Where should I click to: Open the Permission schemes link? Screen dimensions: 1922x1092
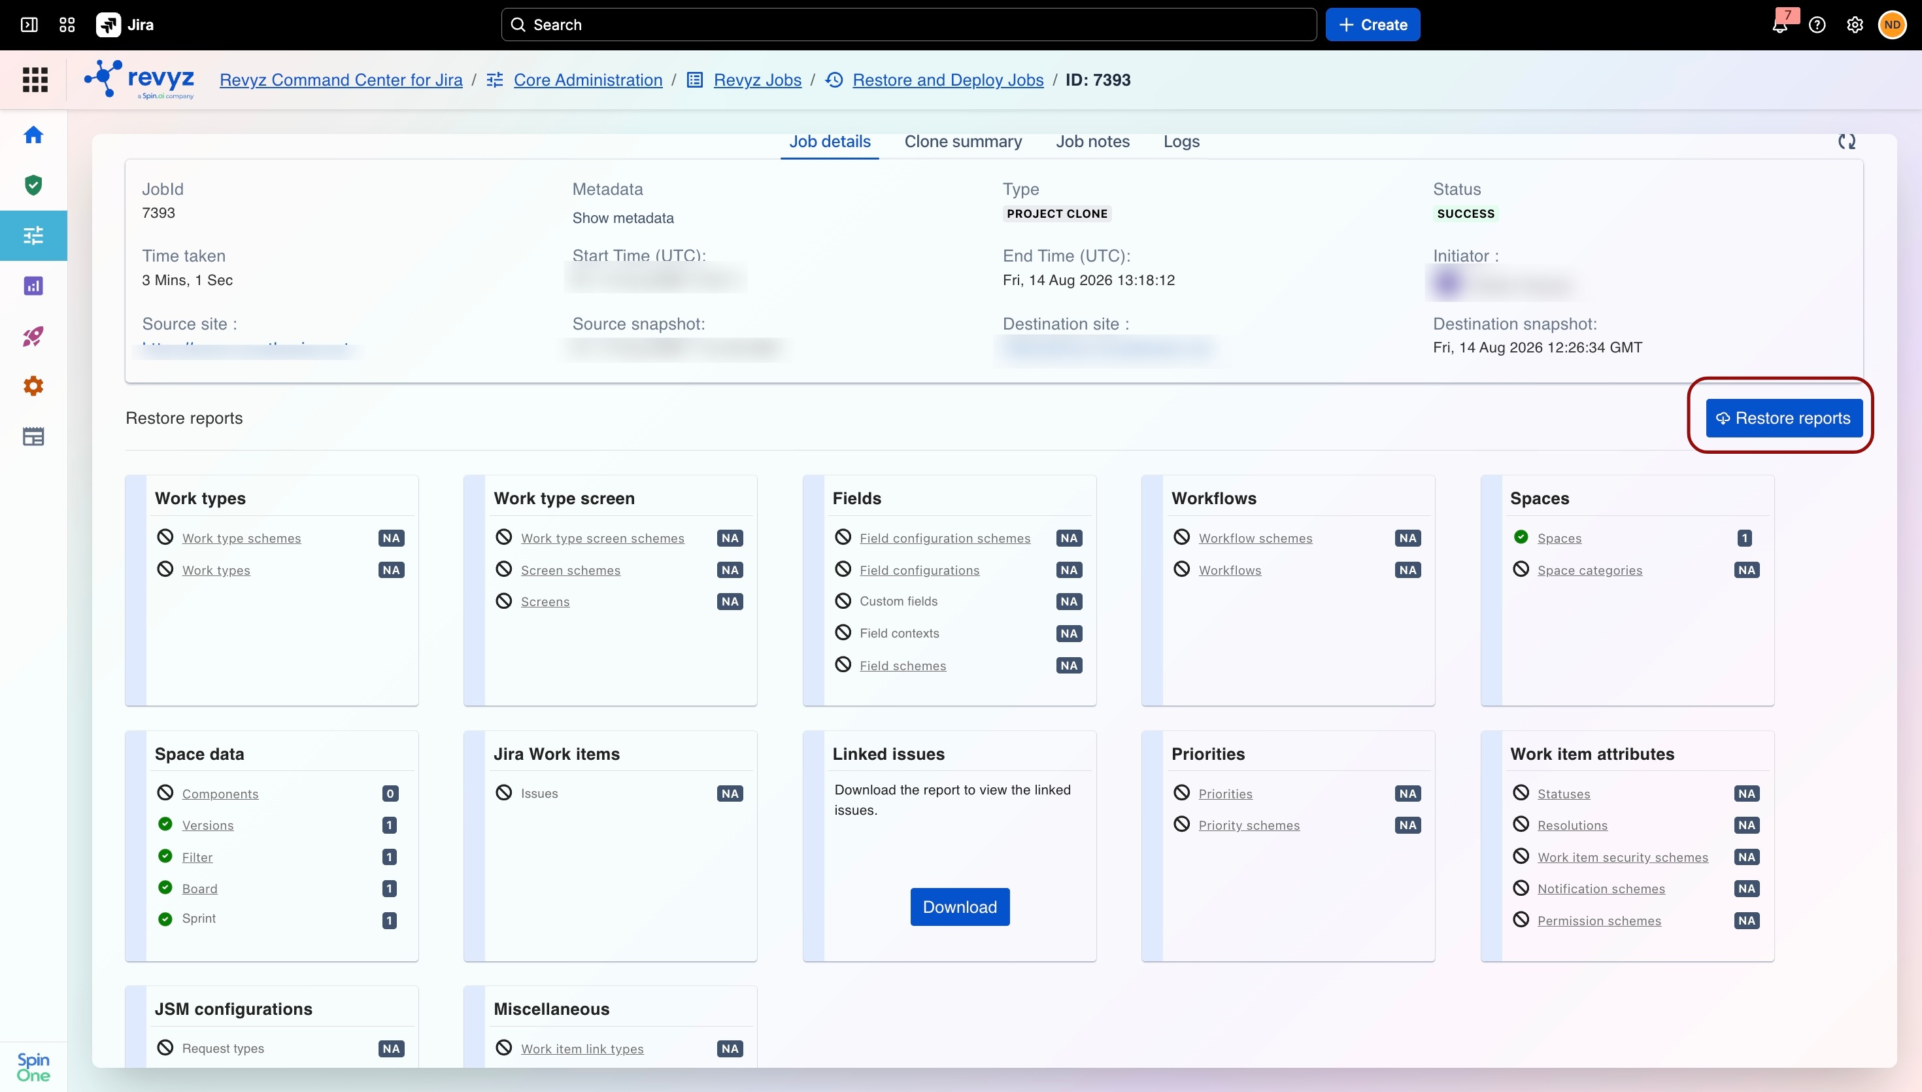pos(1600,921)
